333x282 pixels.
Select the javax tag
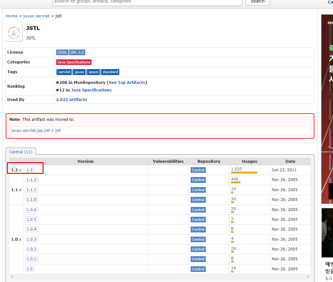pyautogui.click(x=79, y=72)
